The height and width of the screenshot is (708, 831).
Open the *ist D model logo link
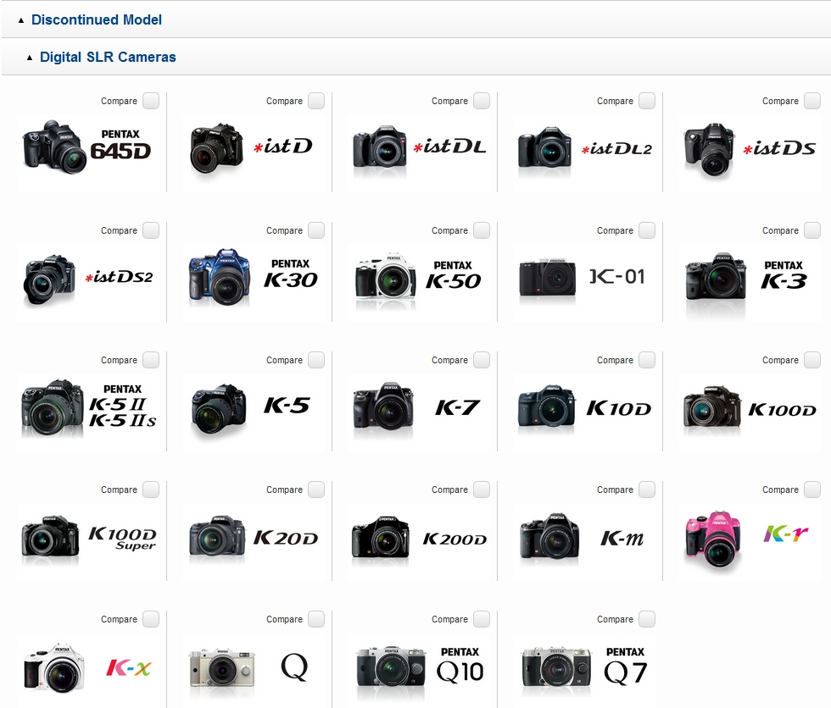(283, 146)
